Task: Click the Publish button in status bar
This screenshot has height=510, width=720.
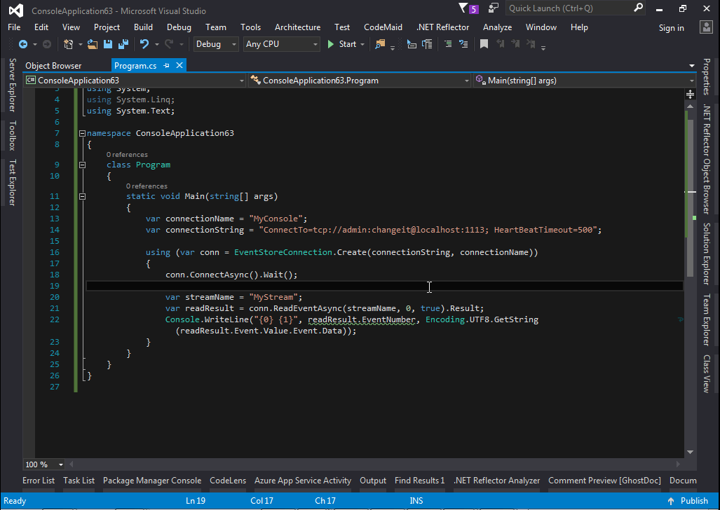Action: tap(688, 501)
